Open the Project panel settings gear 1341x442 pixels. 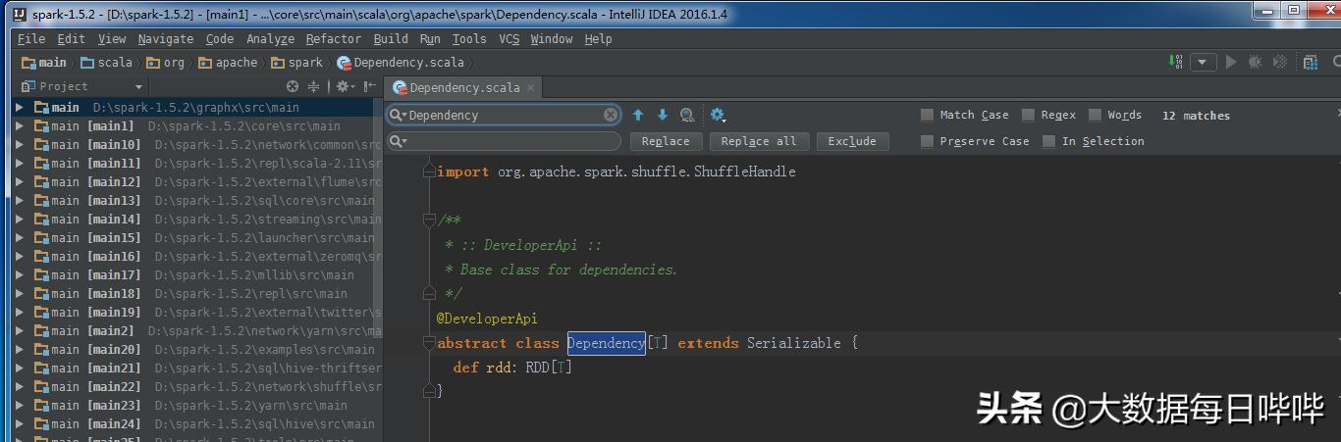344,86
